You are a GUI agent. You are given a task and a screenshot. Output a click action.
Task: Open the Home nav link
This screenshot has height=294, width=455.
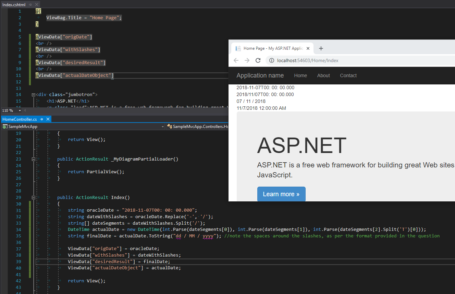click(300, 75)
